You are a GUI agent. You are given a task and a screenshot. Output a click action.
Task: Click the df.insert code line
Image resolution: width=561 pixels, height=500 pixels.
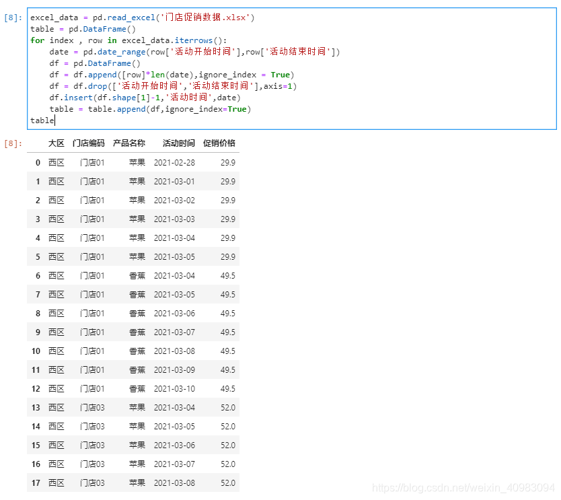[x=145, y=98]
